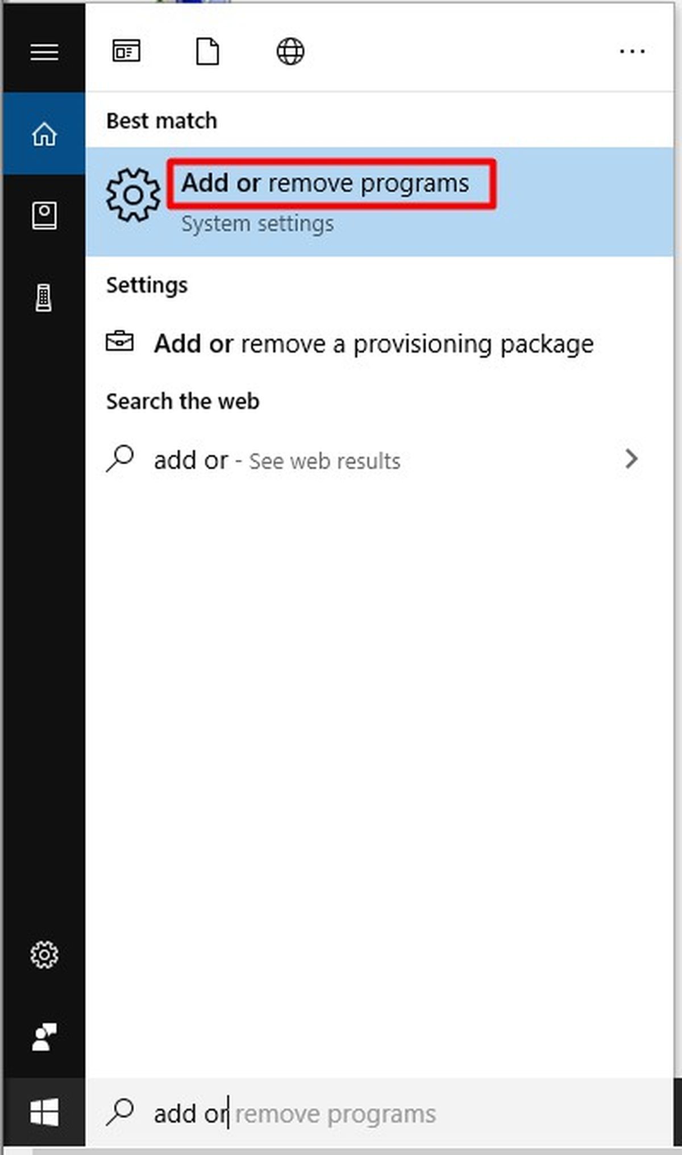The height and width of the screenshot is (1155, 682).
Task: Click the web search magnifier icon
Action: (120, 459)
